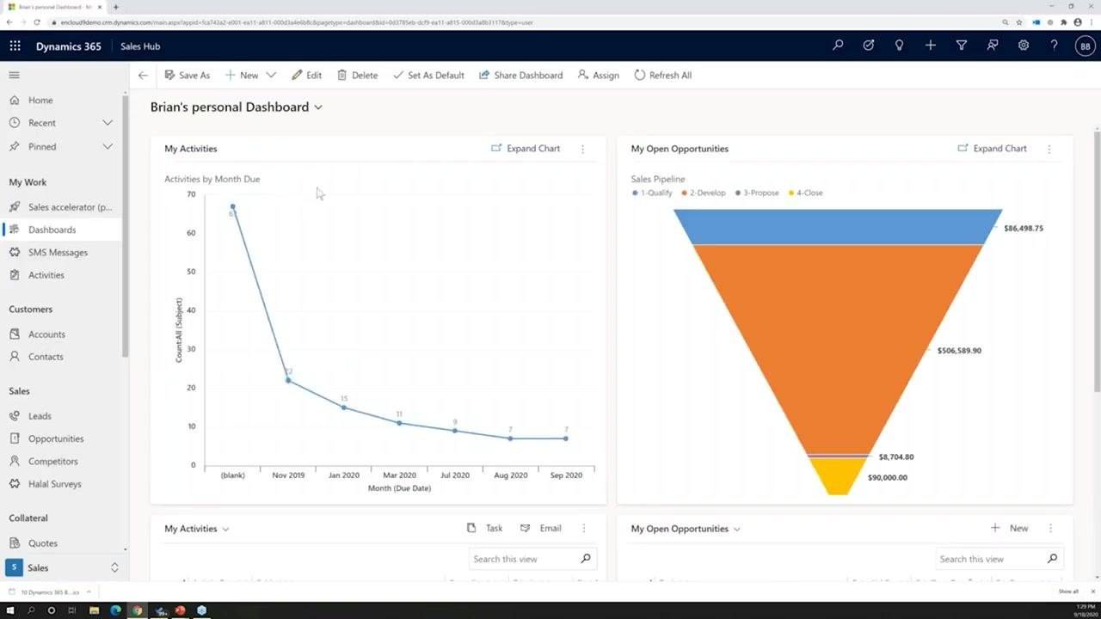Image resolution: width=1101 pixels, height=619 pixels.
Task: Open Google Chrome in the taskbar
Action: [137, 610]
